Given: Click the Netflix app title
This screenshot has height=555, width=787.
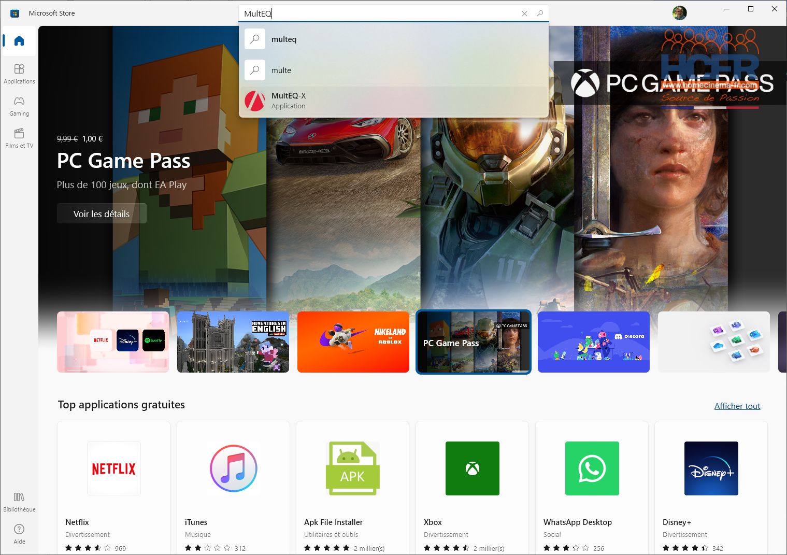Looking at the screenshot, I should (77, 522).
